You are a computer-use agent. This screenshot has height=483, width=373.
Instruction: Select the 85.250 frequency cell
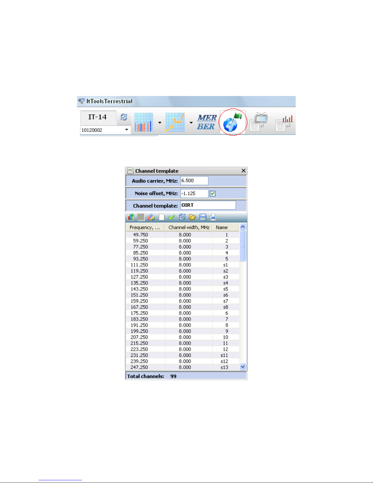click(x=146, y=253)
